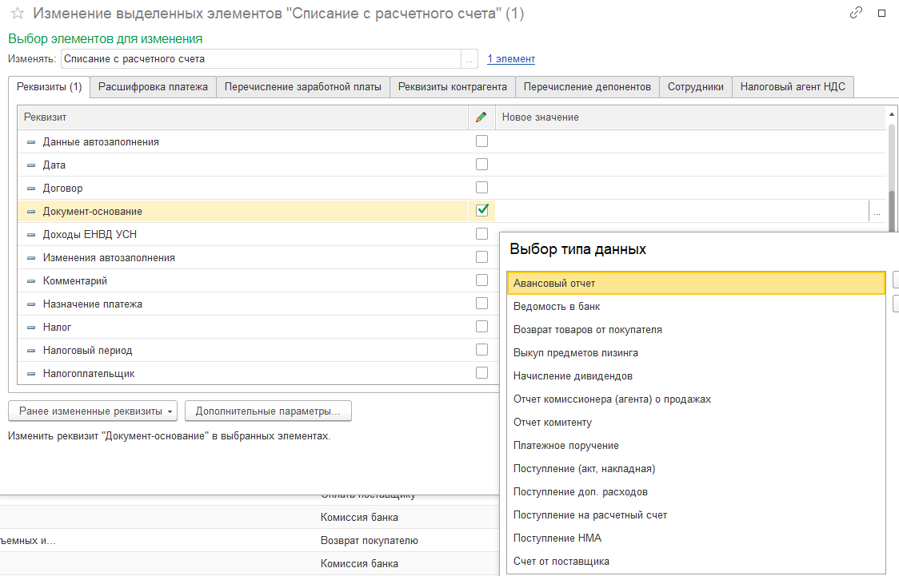Open the 1 элемент link
Image resolution: width=899 pixels, height=576 pixels.
pyautogui.click(x=511, y=59)
